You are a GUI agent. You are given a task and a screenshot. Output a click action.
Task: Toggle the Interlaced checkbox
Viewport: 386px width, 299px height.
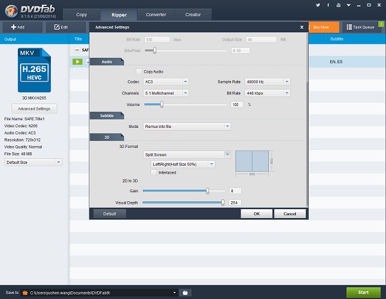(x=153, y=172)
